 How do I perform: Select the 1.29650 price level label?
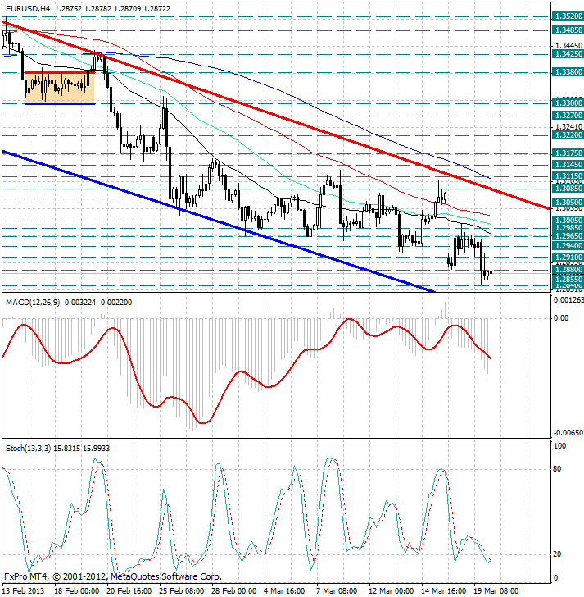(x=568, y=235)
